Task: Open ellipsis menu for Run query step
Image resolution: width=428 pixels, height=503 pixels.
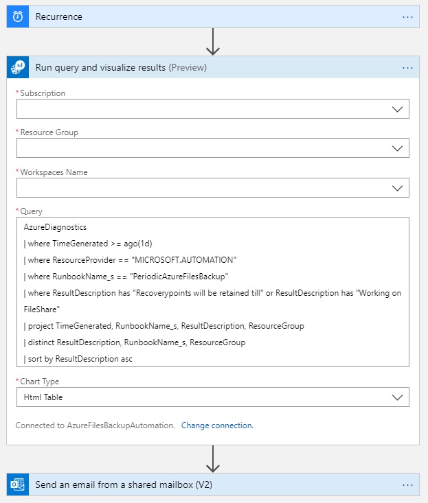Action: pos(407,68)
